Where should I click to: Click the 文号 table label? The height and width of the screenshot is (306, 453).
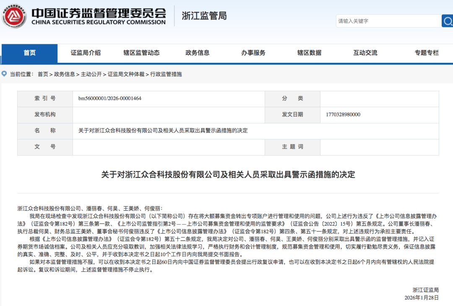pos(45,147)
